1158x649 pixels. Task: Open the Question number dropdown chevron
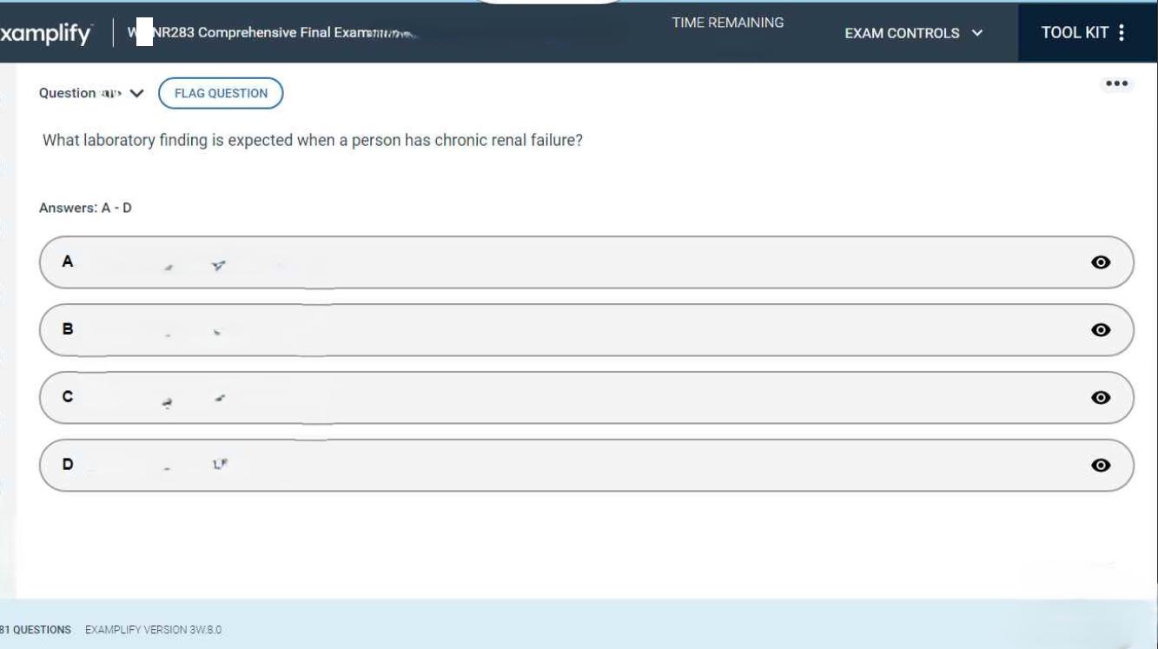136,94
